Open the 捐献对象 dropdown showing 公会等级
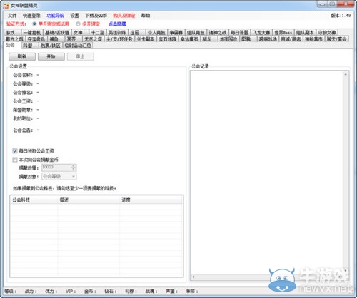Viewport: 357px width, 298px height. coord(59,176)
